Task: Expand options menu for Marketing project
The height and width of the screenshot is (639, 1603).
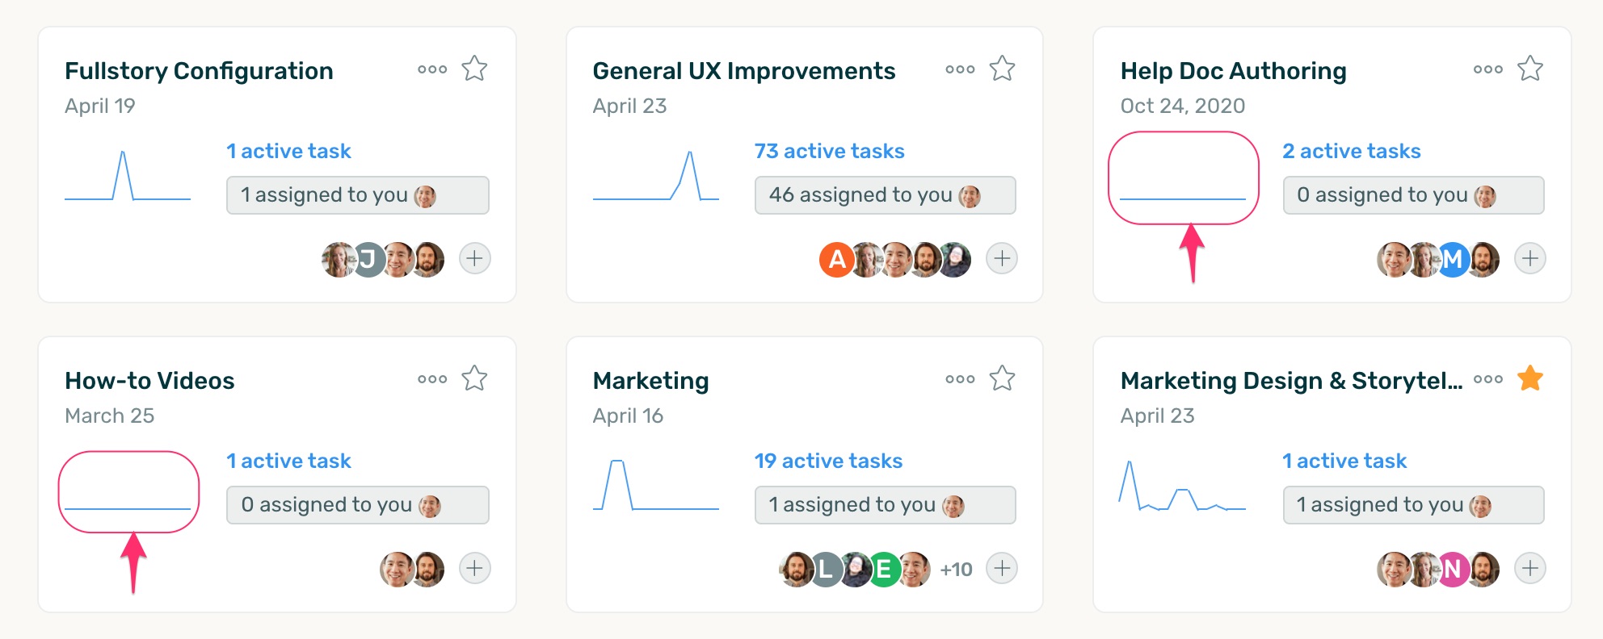Action: pyautogui.click(x=960, y=379)
